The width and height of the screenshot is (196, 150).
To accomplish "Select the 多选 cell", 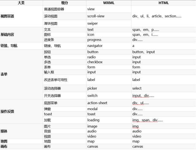I will tap(65, 62).
